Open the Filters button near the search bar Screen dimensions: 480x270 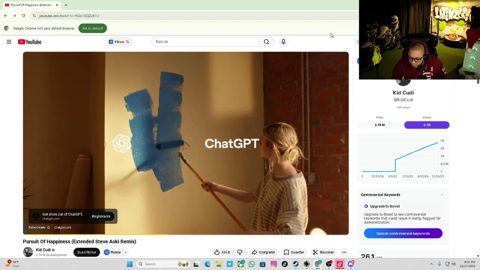point(119,42)
